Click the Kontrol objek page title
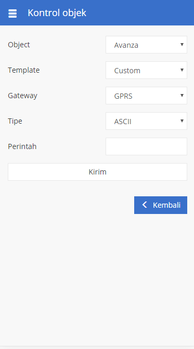 (x=57, y=13)
